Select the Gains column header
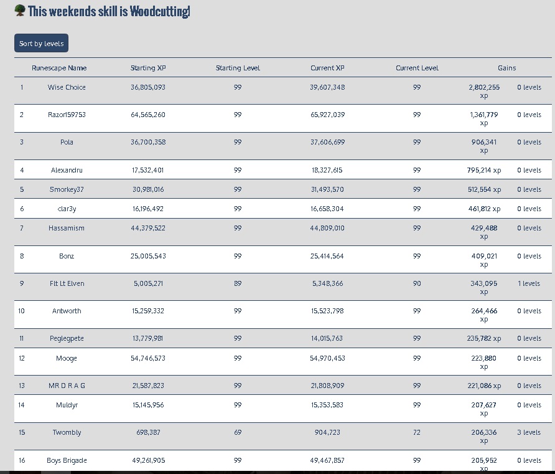 pyautogui.click(x=506, y=68)
